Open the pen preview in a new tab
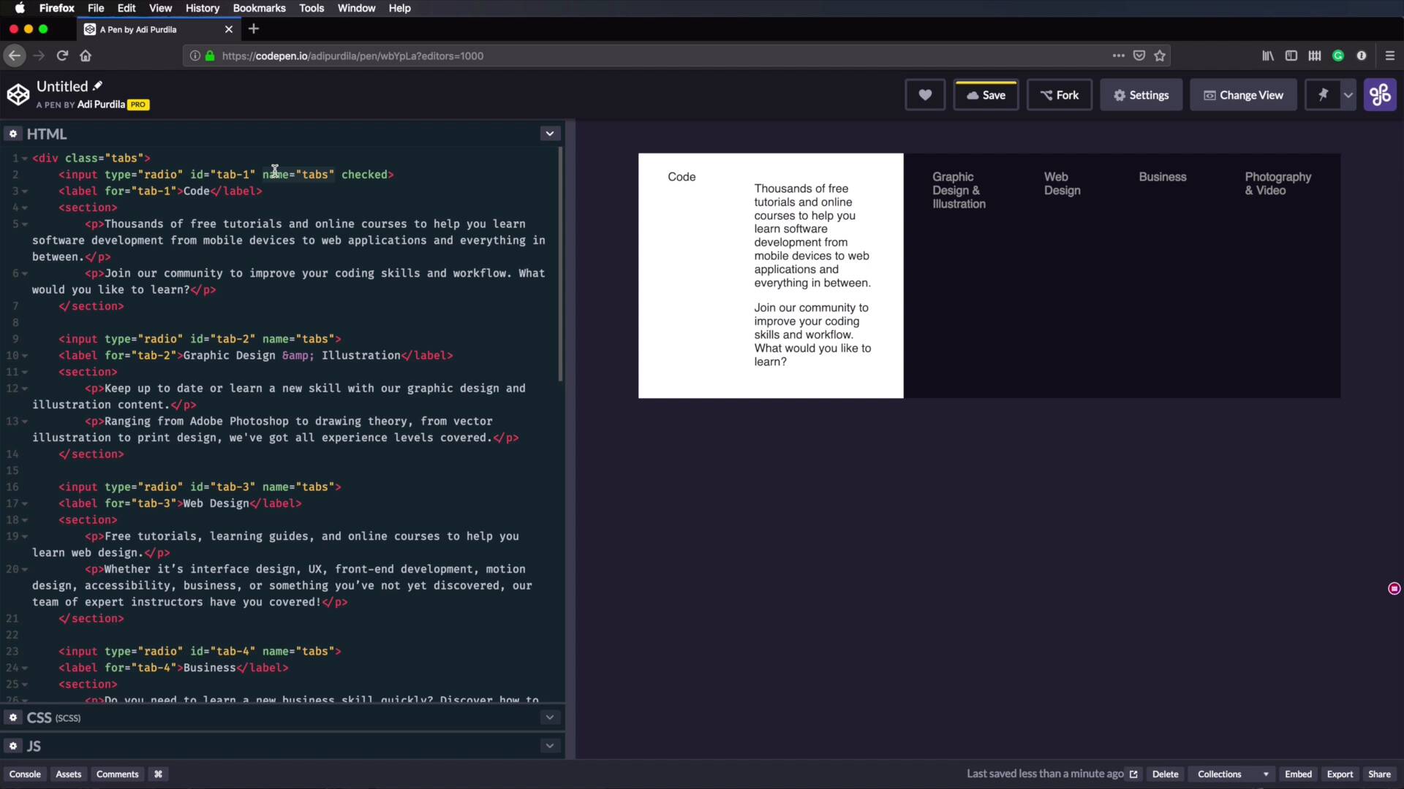 [x=1134, y=774]
